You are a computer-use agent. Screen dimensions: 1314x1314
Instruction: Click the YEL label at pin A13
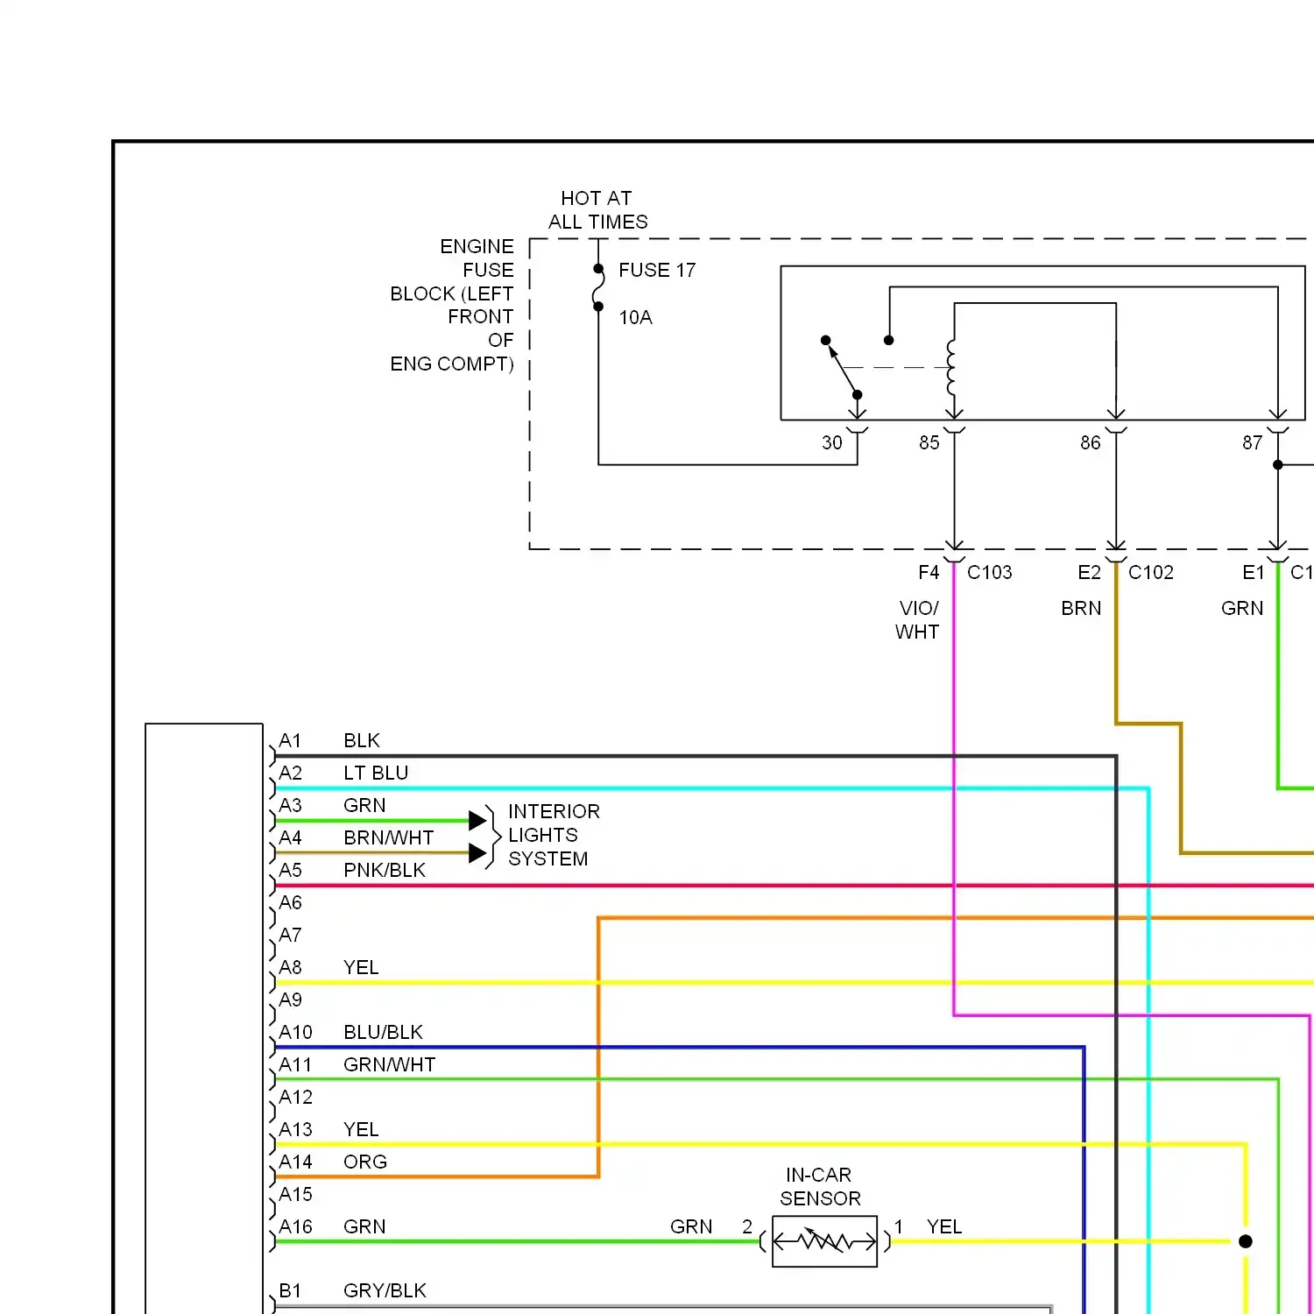click(361, 1129)
